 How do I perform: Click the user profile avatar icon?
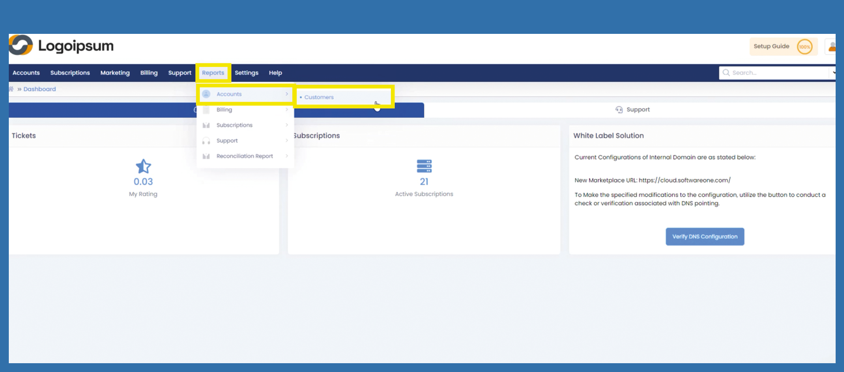831,47
